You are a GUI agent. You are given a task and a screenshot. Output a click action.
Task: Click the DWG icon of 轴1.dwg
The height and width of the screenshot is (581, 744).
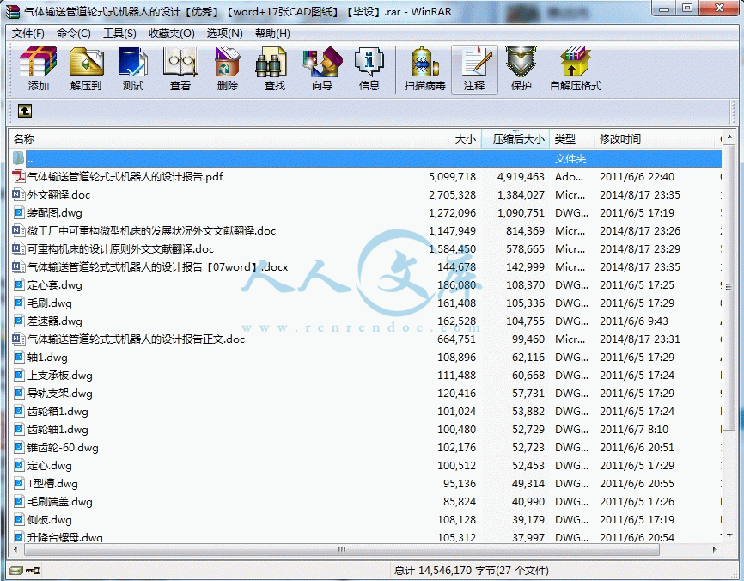19,357
